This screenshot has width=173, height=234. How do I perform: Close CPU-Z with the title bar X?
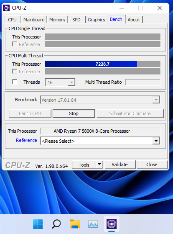coord(160,8)
